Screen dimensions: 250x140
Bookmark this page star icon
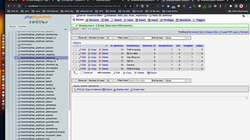[130, 6]
